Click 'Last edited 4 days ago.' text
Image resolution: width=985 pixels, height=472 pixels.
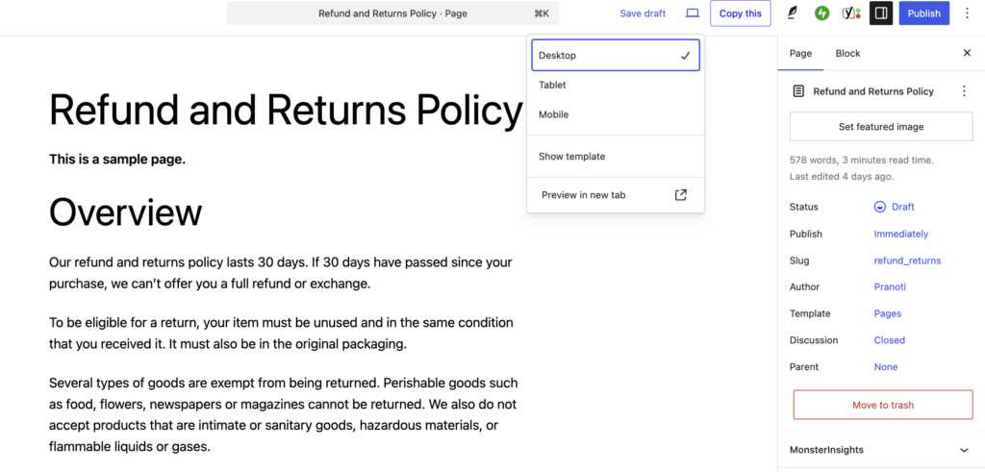(841, 177)
